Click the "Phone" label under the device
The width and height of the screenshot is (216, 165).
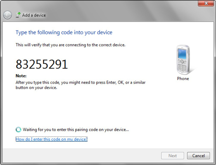tap(183, 78)
